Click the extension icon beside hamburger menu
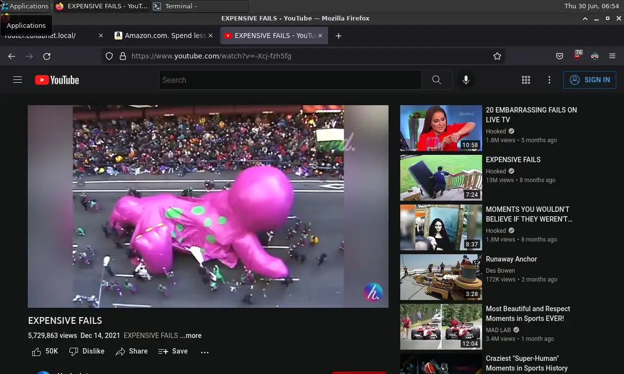 click(x=595, y=56)
